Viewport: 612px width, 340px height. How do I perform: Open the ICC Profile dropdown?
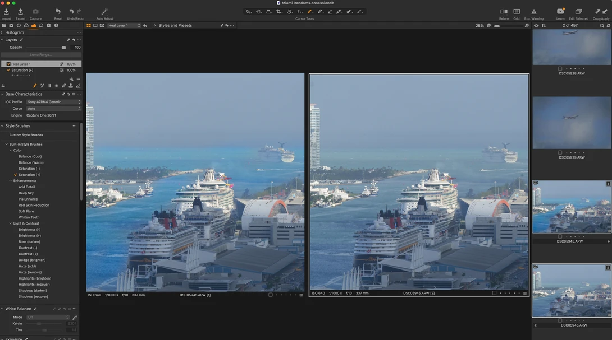click(x=54, y=101)
